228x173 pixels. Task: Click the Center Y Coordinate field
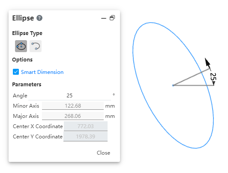86,137
